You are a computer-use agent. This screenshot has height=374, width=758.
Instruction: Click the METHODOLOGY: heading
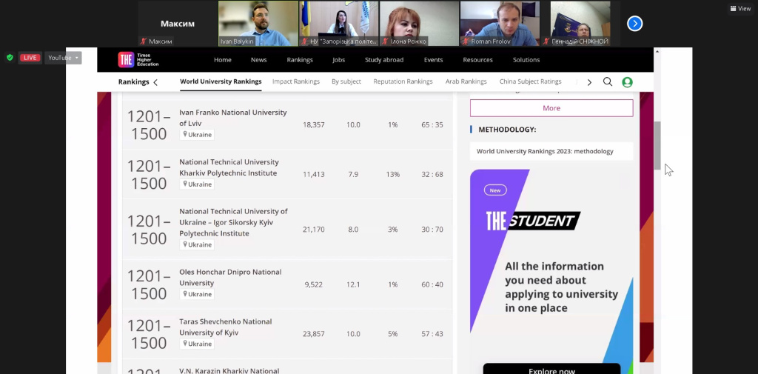coord(507,130)
